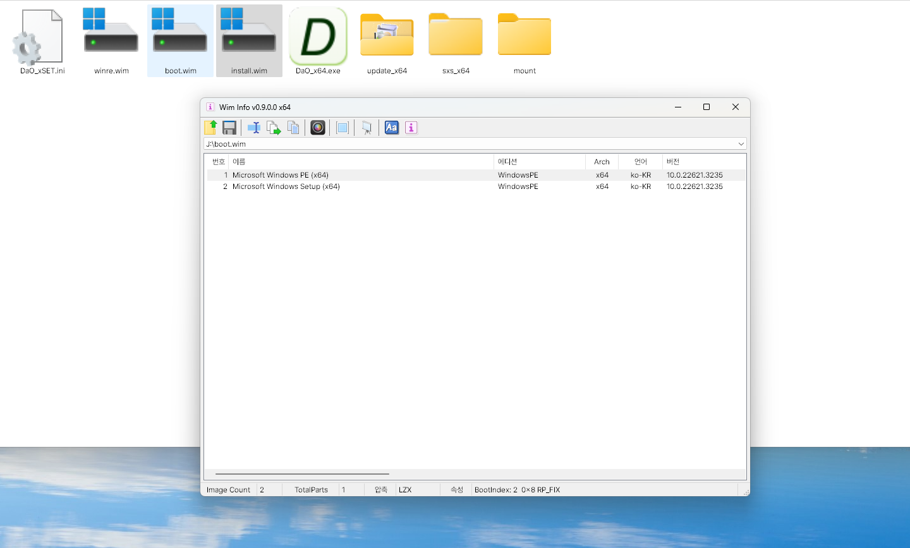Image resolution: width=910 pixels, height=548 pixels.
Task: Click the 속성 status bar label
Action: click(457, 490)
